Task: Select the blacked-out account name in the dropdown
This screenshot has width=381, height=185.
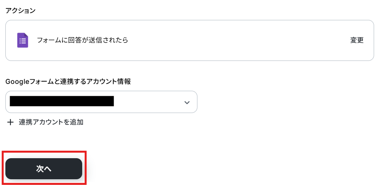Action: (x=62, y=101)
